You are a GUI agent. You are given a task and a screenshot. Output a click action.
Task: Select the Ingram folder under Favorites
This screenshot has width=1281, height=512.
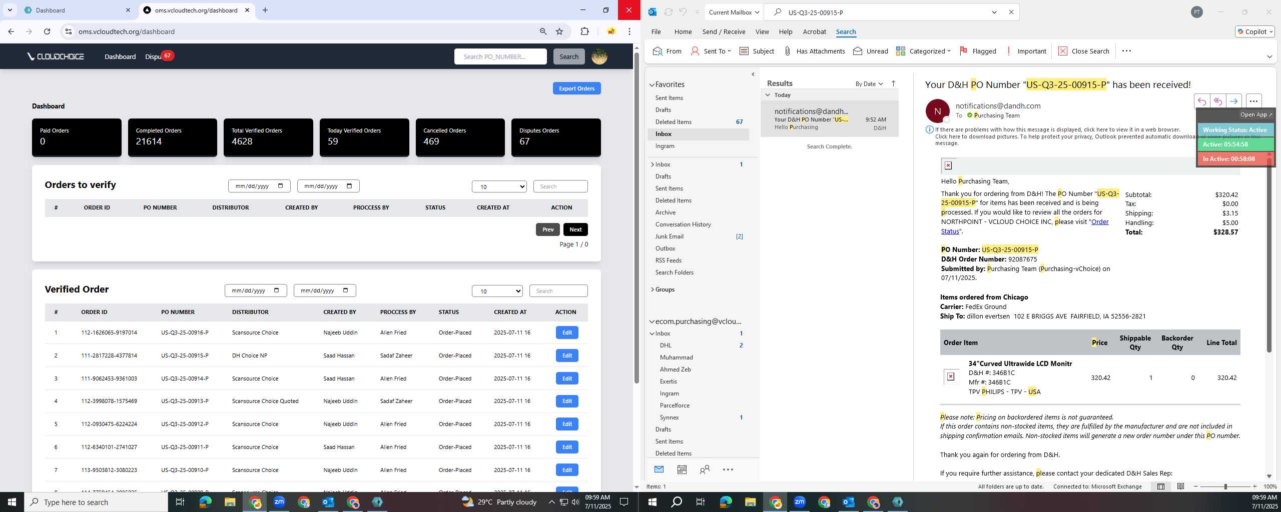pos(665,146)
